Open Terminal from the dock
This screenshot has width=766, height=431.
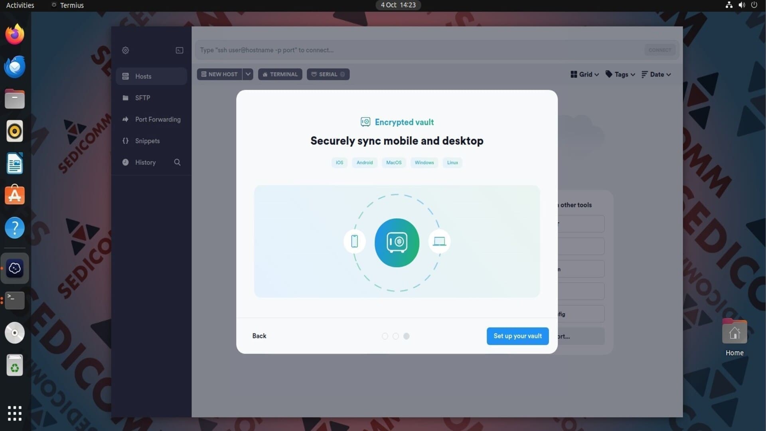click(x=15, y=301)
